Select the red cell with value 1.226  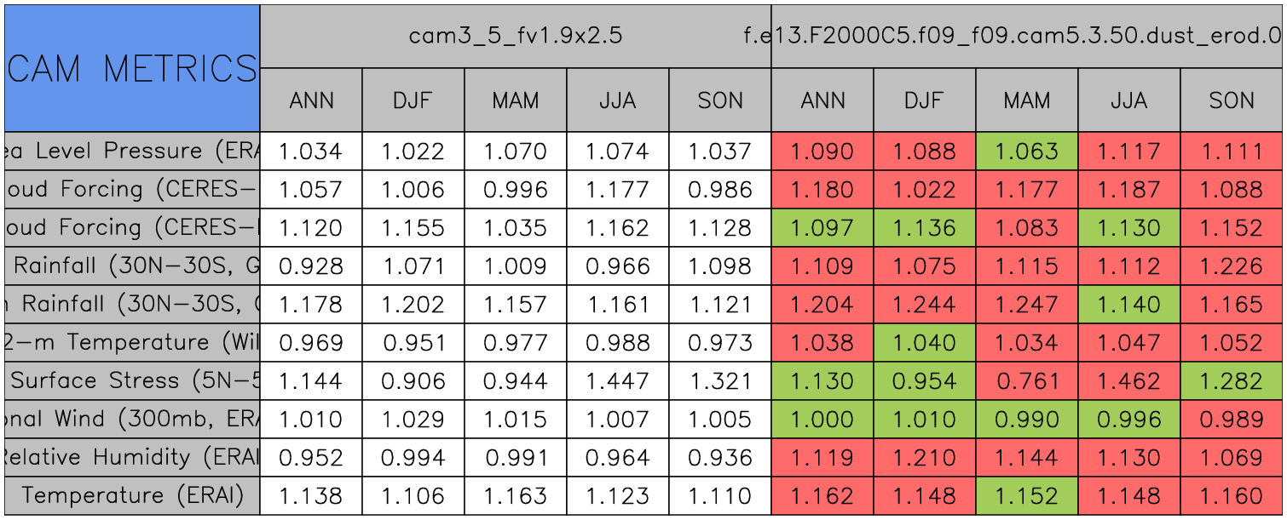click(x=1232, y=266)
